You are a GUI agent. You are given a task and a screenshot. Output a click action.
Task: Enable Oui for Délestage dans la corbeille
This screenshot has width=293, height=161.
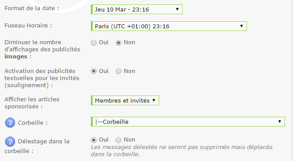click(94, 140)
